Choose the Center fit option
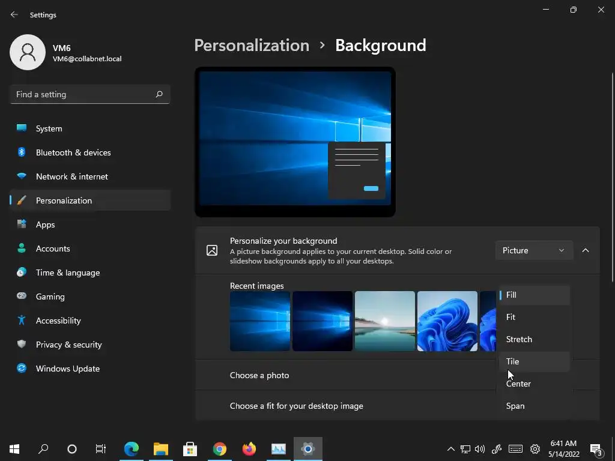This screenshot has width=615, height=461. [534, 384]
